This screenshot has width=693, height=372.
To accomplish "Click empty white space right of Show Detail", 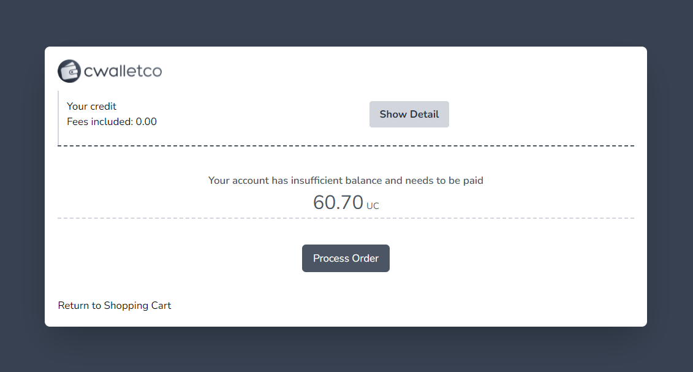I will [x=539, y=115].
